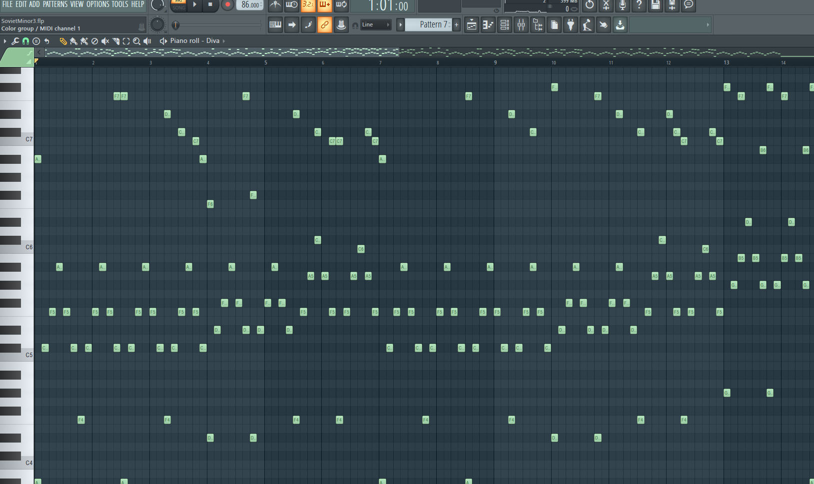The image size is (814, 484).
Task: Toggle multilink to controllers
Action: [x=341, y=24]
